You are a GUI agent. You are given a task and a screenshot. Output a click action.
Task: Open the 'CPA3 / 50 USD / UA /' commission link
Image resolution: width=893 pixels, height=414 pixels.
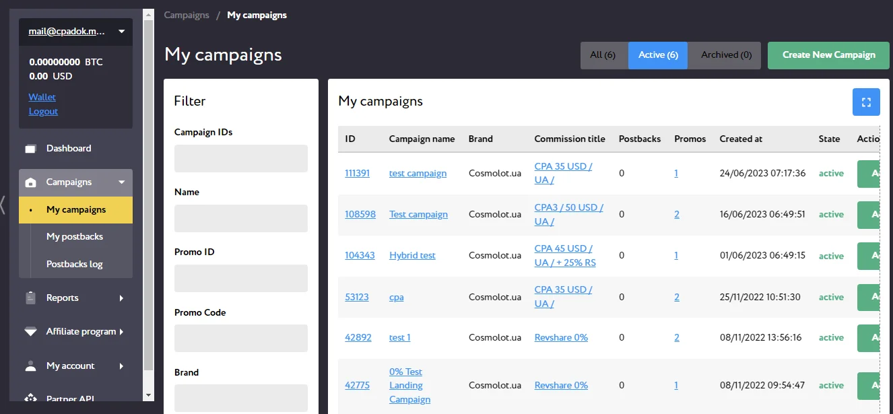[569, 214]
